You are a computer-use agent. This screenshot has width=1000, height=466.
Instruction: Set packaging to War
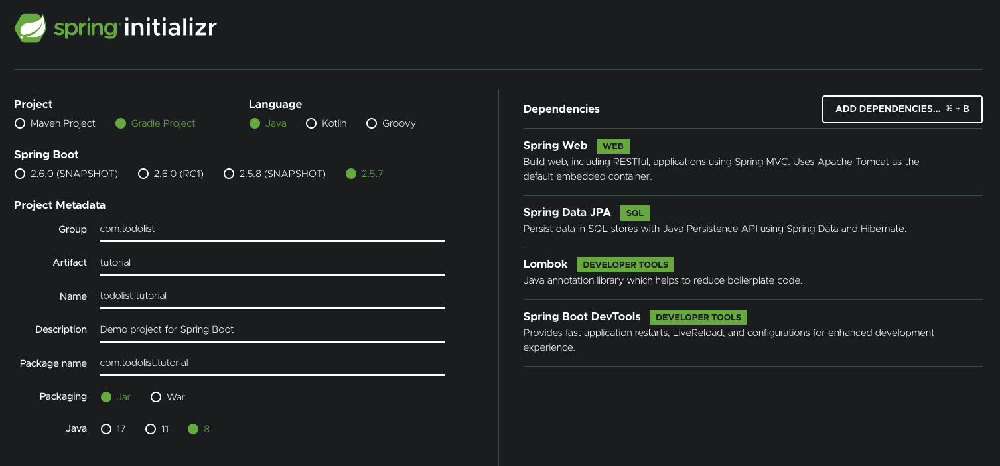[x=156, y=397]
